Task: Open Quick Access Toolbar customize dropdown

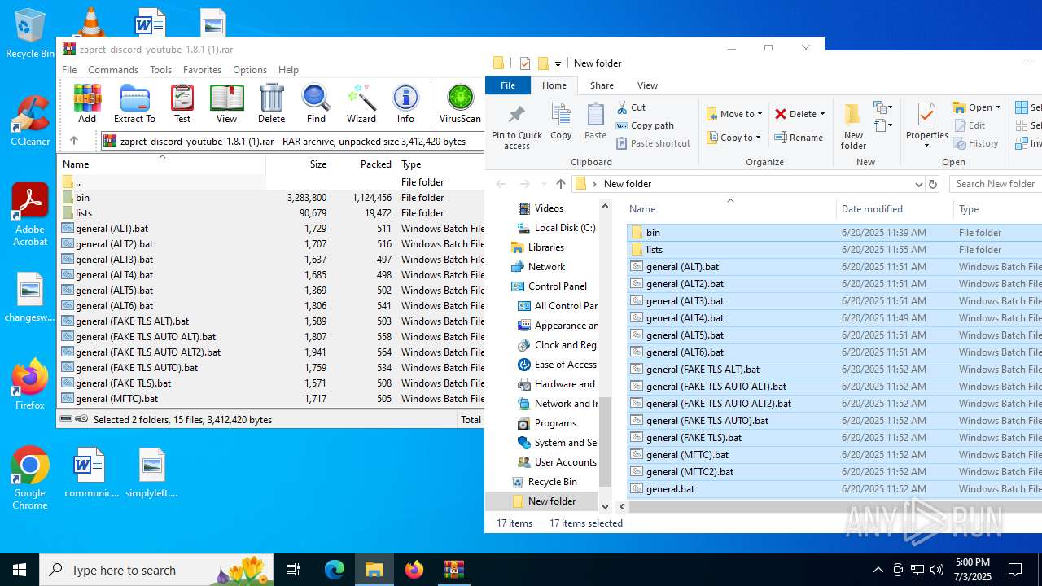Action: point(558,63)
